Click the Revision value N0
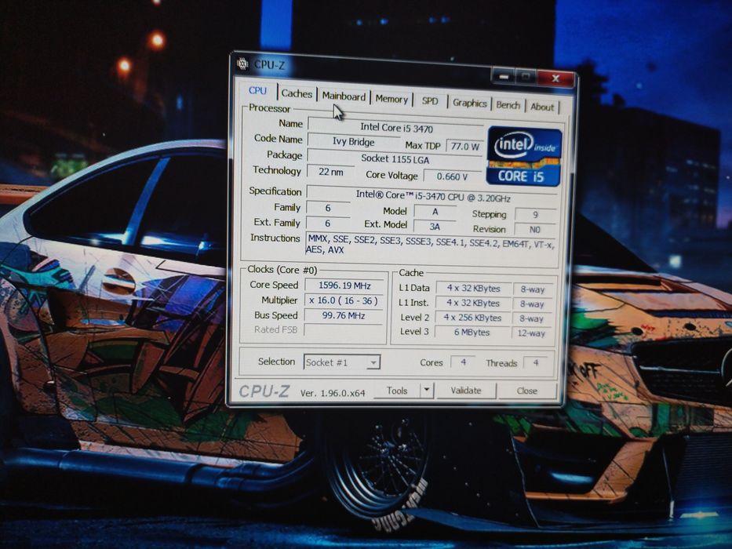The height and width of the screenshot is (549, 732). tap(534, 229)
